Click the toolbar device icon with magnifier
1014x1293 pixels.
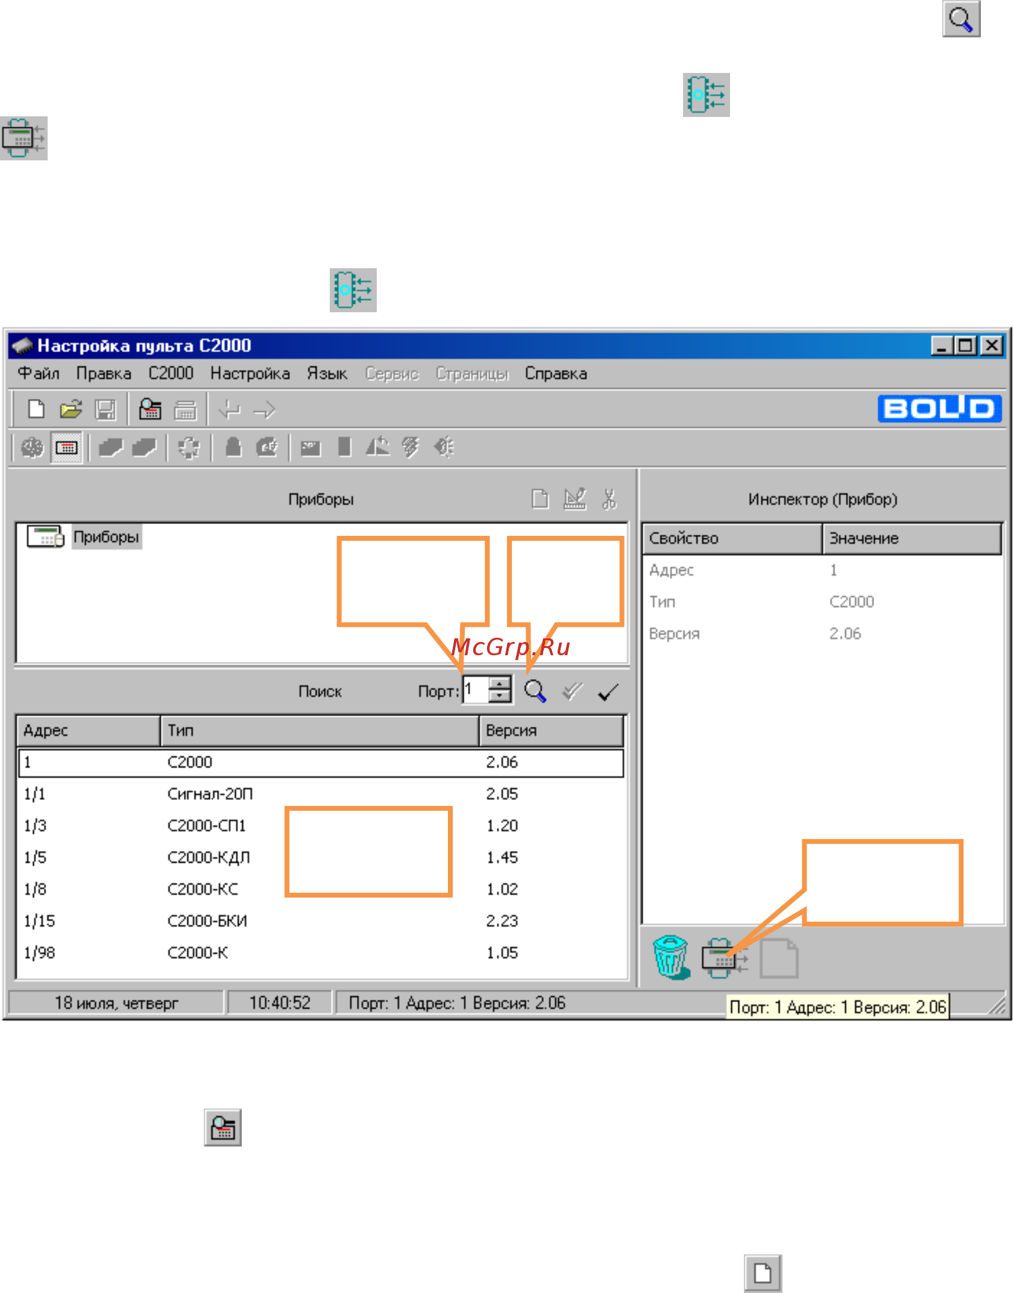pyautogui.click(x=150, y=409)
